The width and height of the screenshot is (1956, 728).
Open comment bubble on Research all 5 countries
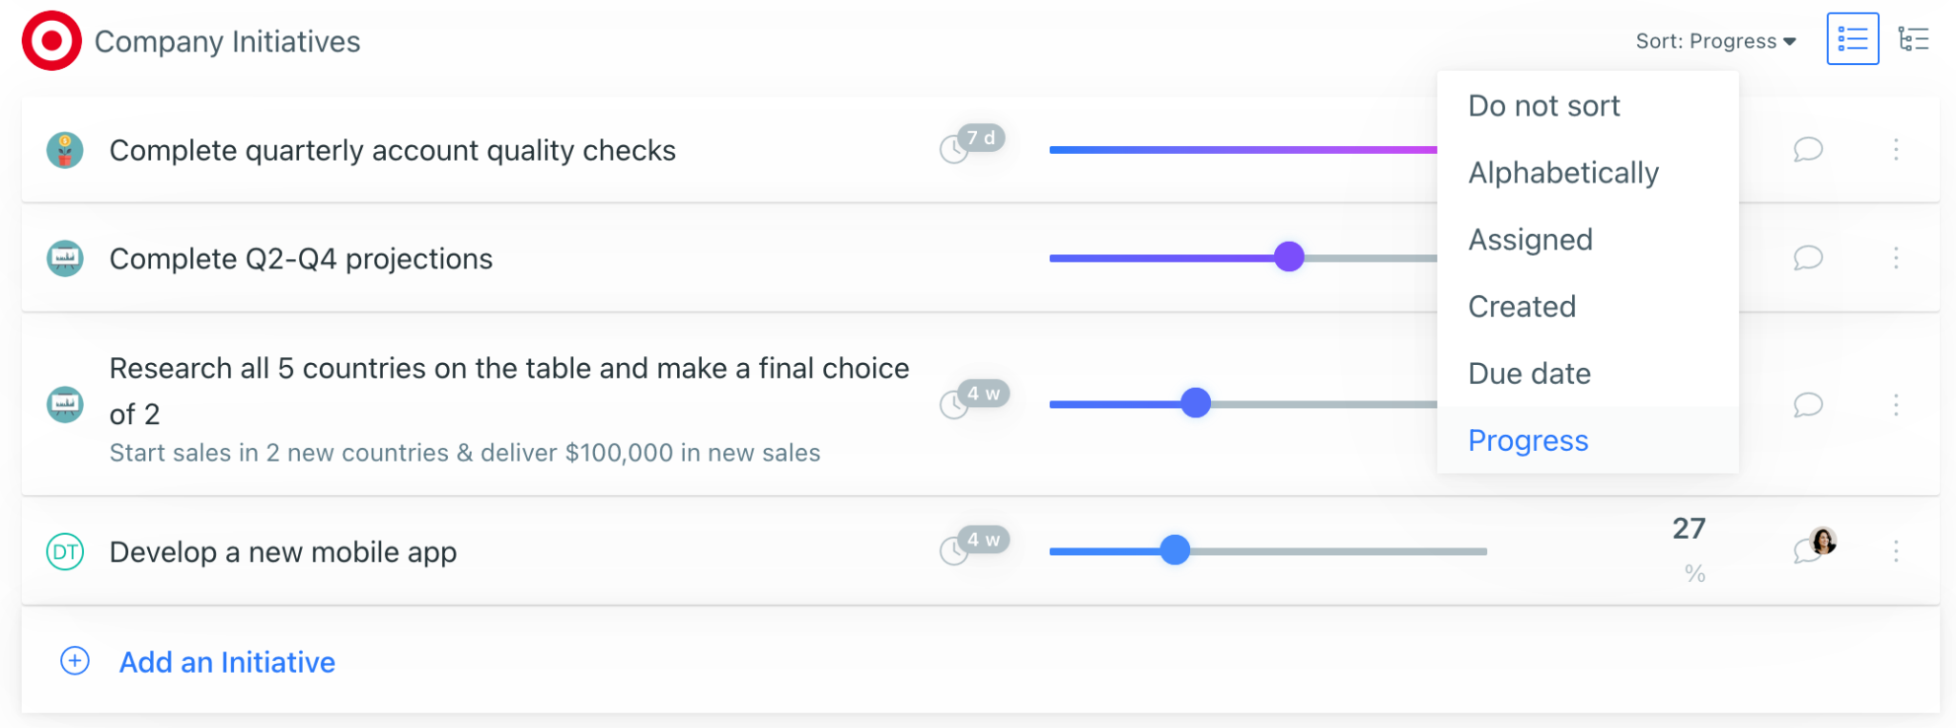pos(1808,405)
